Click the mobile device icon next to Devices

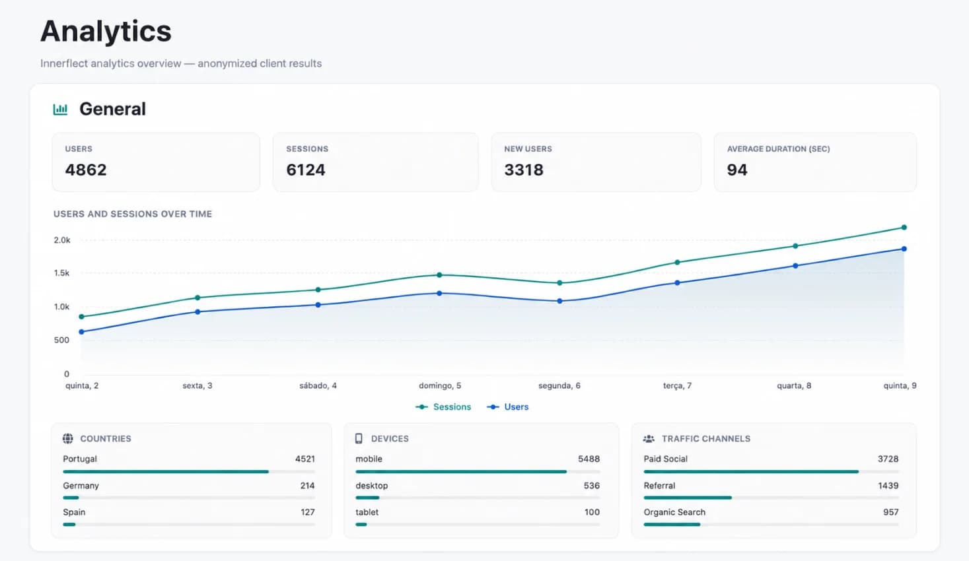point(359,438)
